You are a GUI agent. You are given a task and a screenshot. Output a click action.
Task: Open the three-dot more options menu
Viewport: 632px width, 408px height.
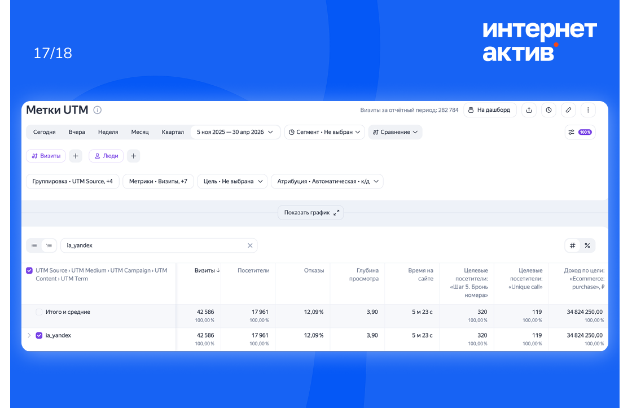pyautogui.click(x=588, y=110)
